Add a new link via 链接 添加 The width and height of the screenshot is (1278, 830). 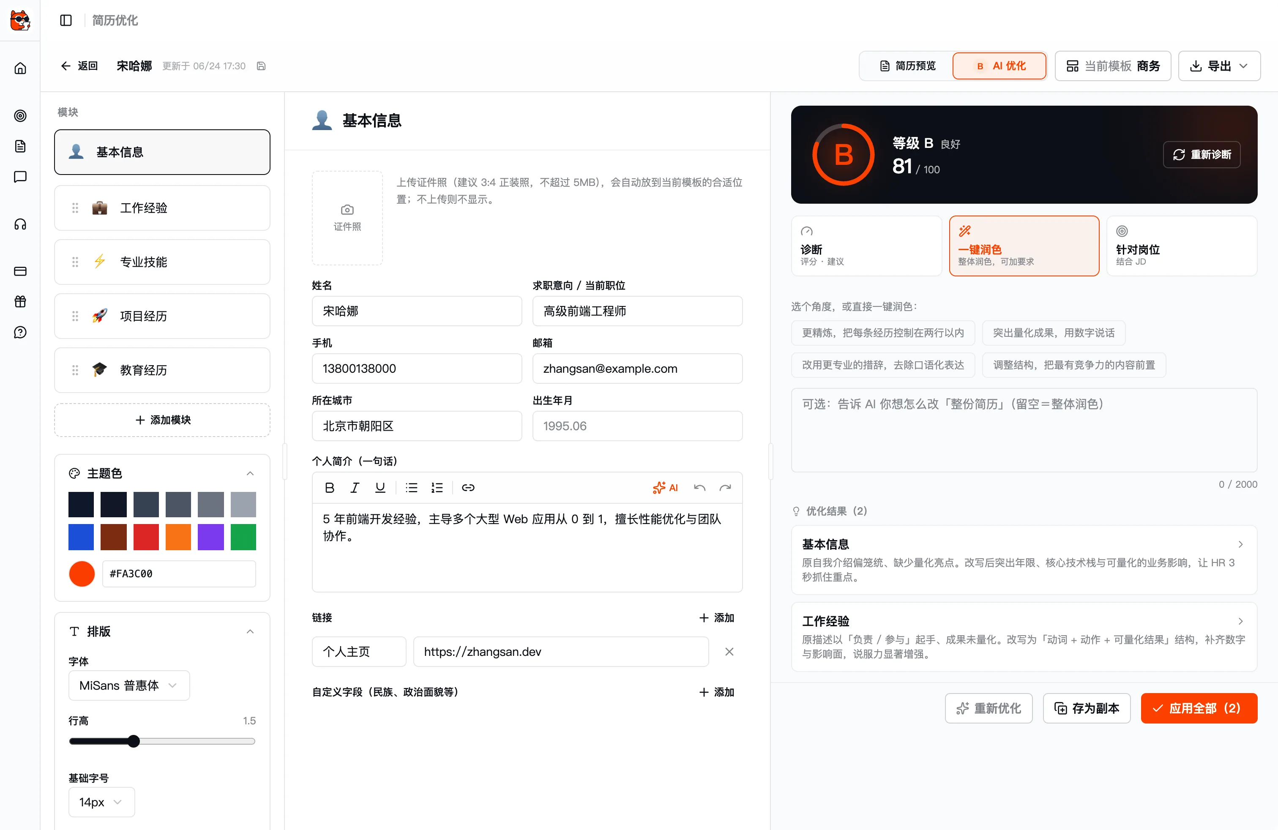[x=717, y=617]
